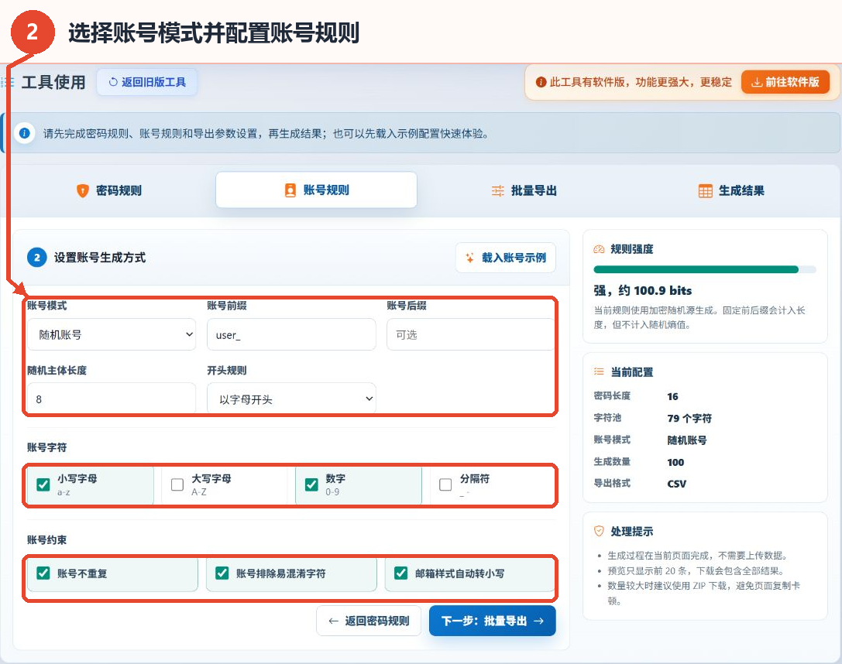Switch to the 密码规则 tab
This screenshot has width=842, height=664.
coord(109,190)
